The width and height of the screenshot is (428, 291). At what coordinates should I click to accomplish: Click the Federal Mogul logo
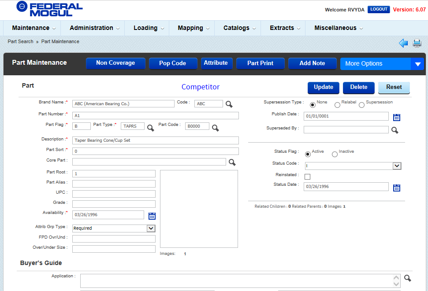coord(49,9)
